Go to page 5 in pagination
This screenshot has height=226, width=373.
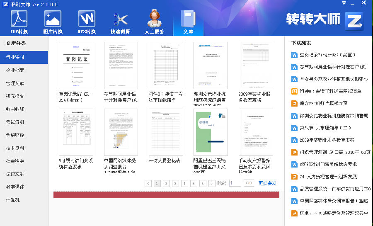[194, 183]
